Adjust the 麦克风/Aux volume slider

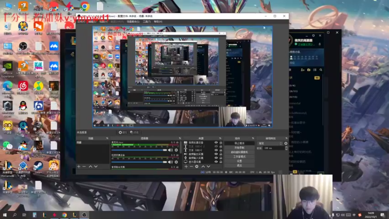point(139,150)
